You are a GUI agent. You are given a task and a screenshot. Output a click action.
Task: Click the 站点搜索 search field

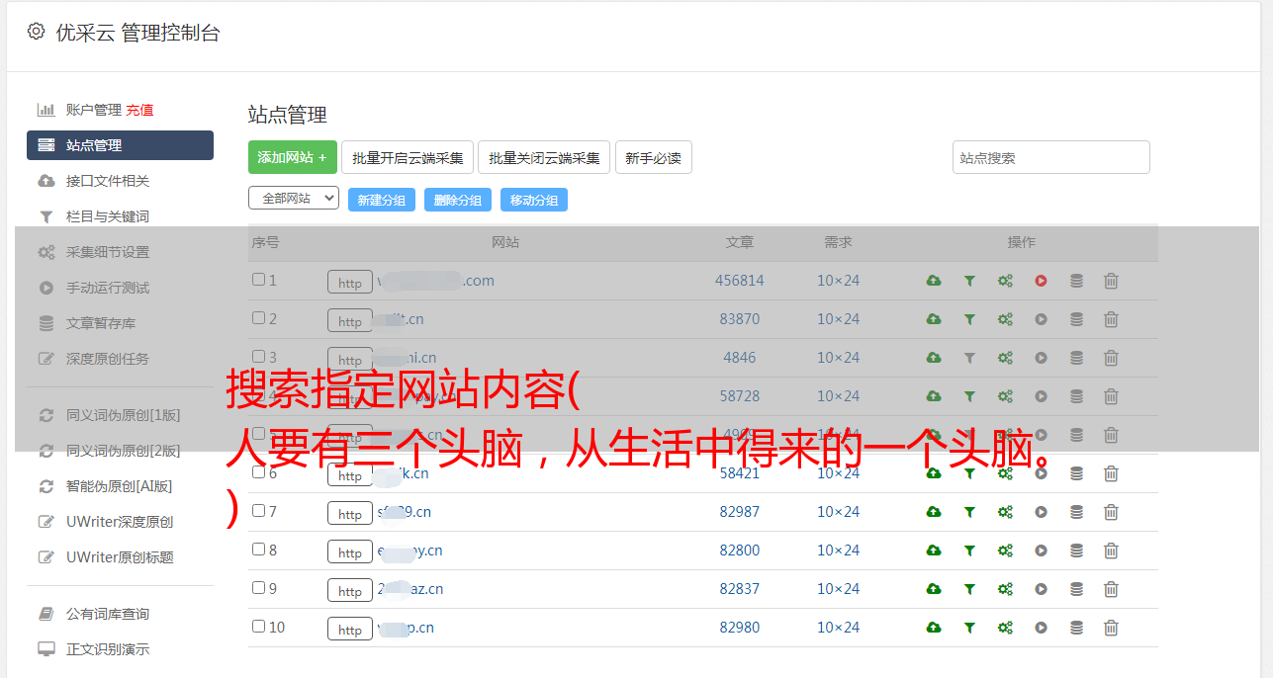(x=1051, y=157)
